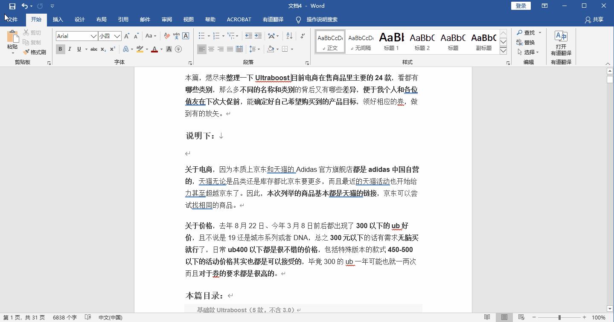The width and height of the screenshot is (614, 322).
Task: Apply bulleted list formatting
Action: [x=202, y=36]
